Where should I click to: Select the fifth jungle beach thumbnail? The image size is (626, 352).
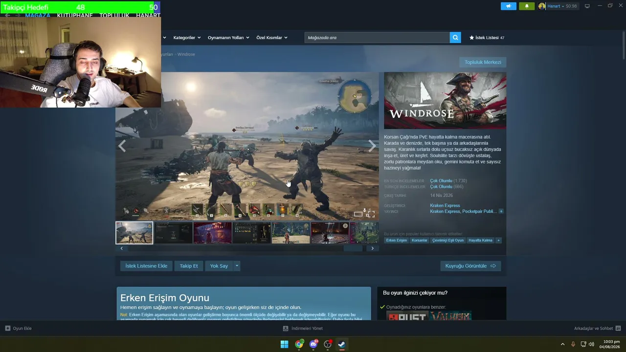(291, 233)
